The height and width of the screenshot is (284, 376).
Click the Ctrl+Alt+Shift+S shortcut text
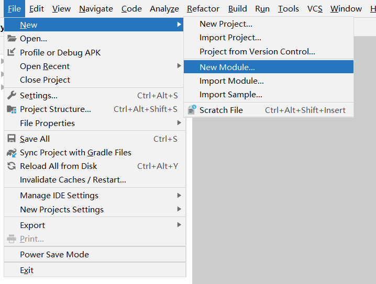point(146,109)
